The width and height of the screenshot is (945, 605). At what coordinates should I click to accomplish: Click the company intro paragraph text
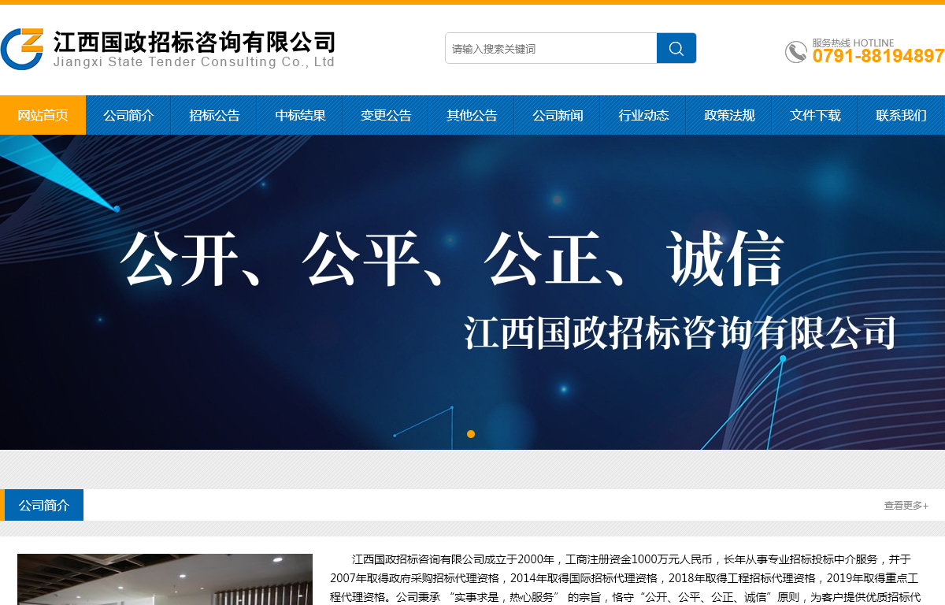coord(624,578)
